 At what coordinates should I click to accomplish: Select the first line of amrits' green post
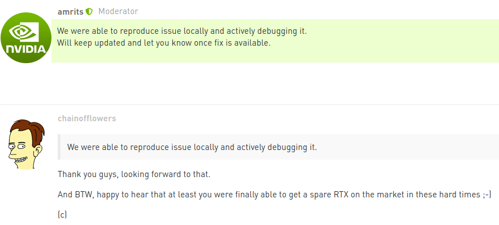click(x=182, y=32)
